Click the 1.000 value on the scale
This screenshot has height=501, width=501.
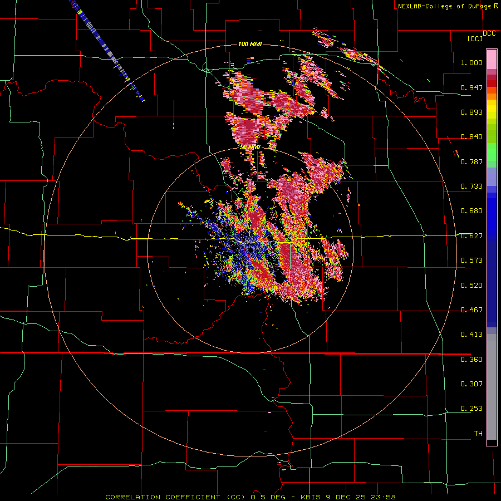pos(471,62)
